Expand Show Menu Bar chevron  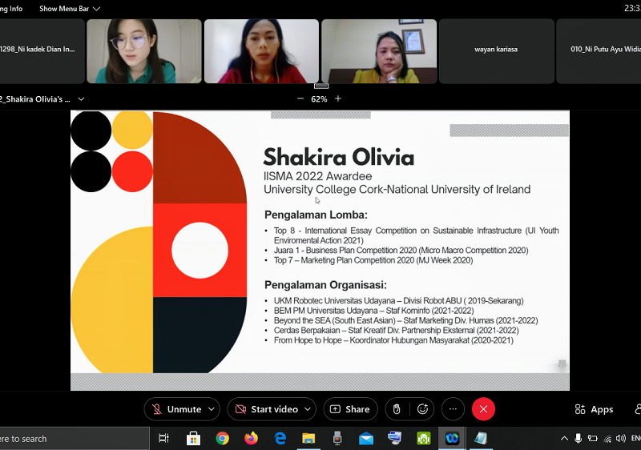point(96,9)
